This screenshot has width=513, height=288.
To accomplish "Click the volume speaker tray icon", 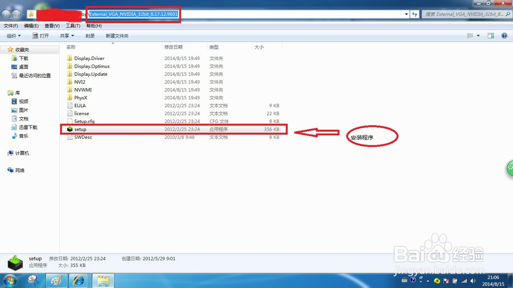I will coord(473,281).
